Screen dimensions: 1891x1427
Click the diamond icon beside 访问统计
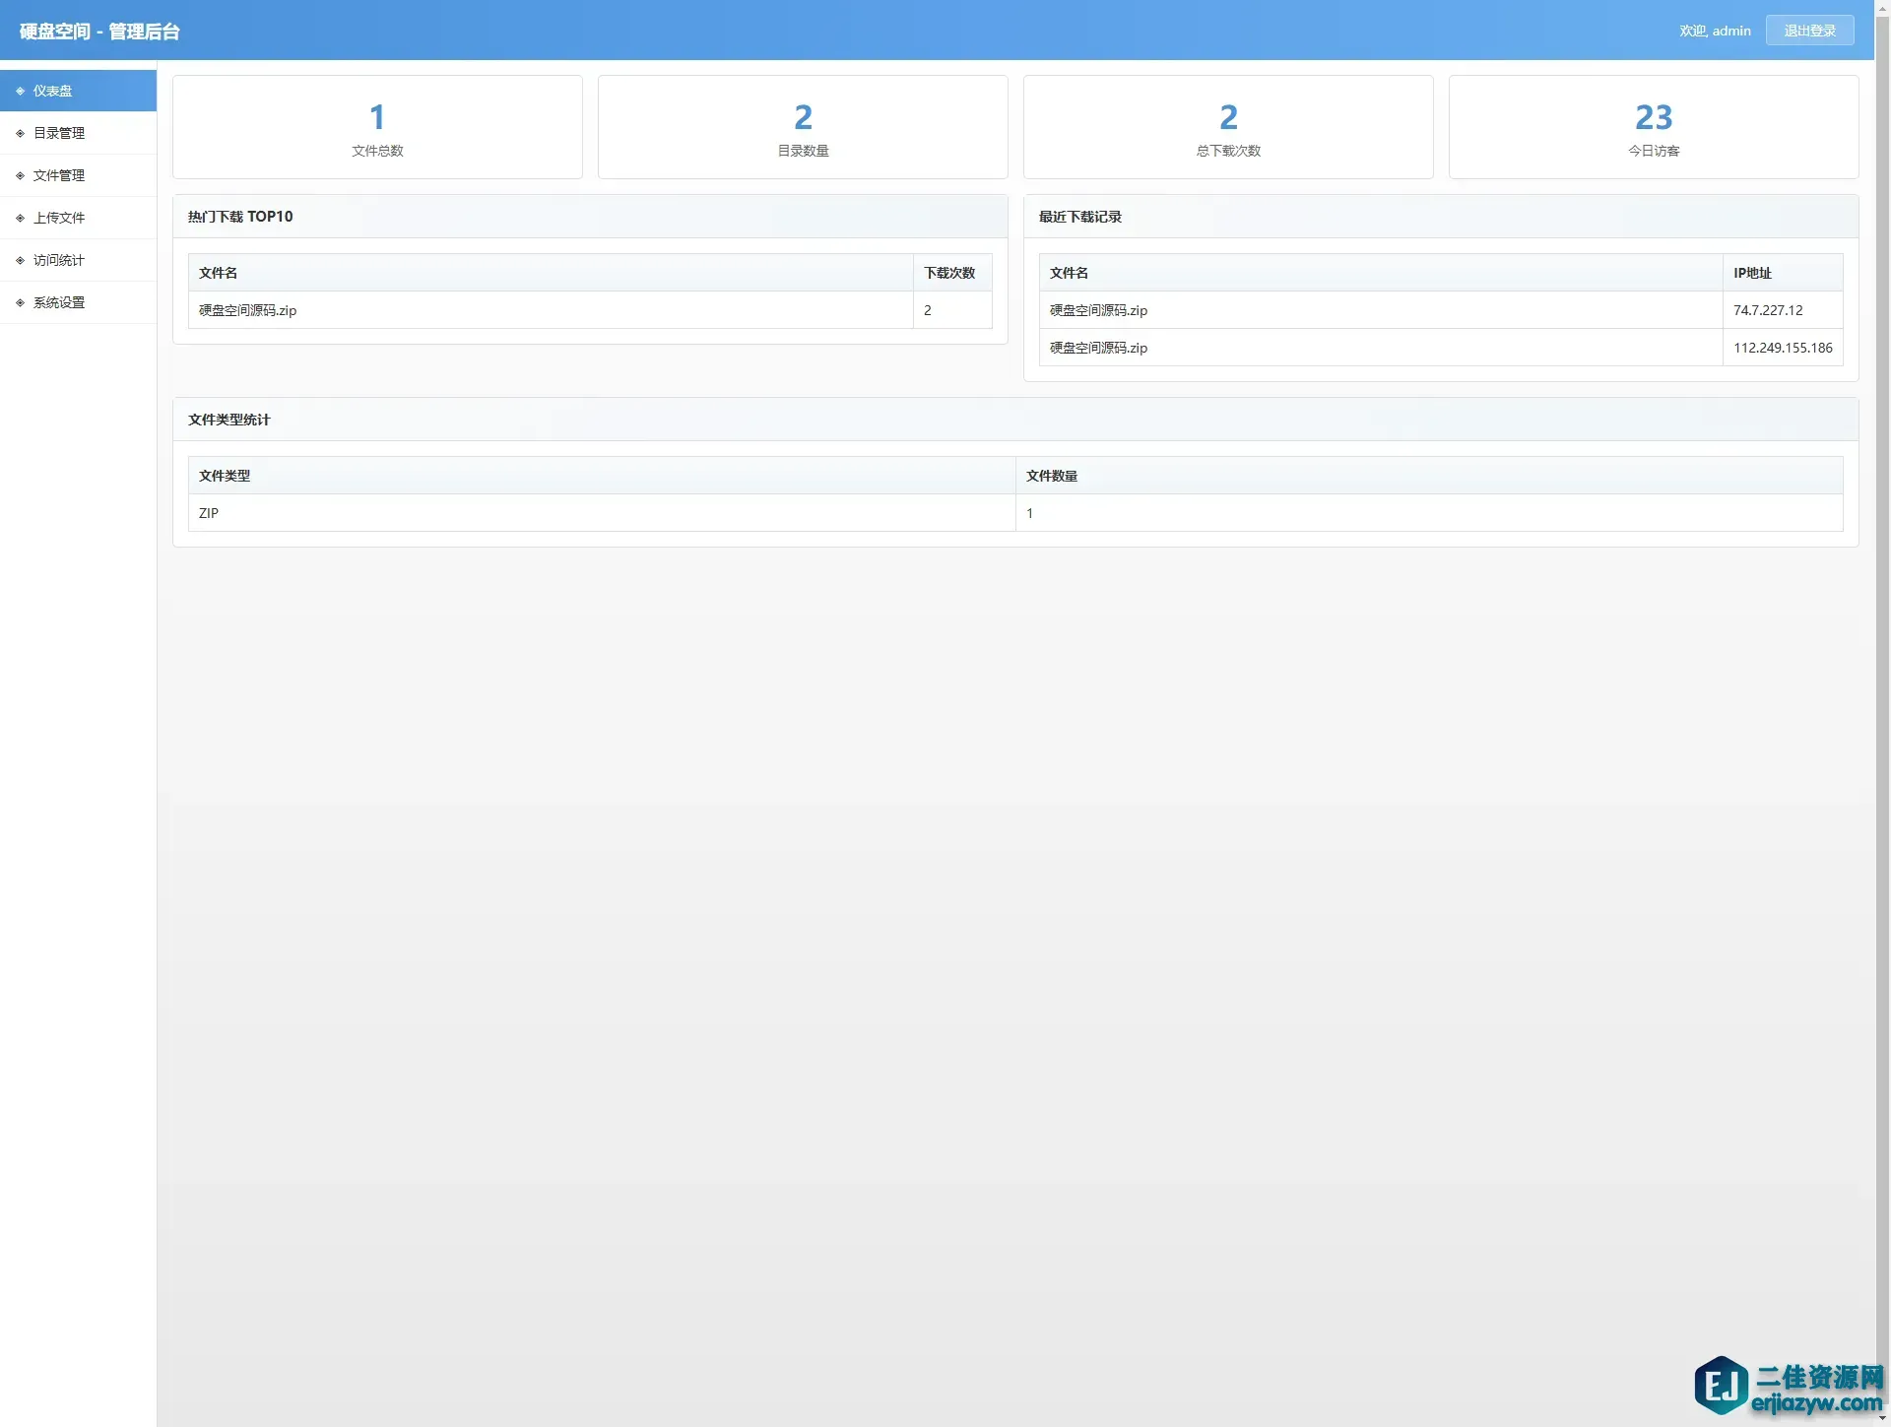click(20, 260)
